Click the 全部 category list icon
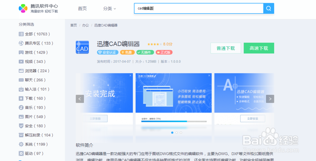316x161 pixels. 21,34
